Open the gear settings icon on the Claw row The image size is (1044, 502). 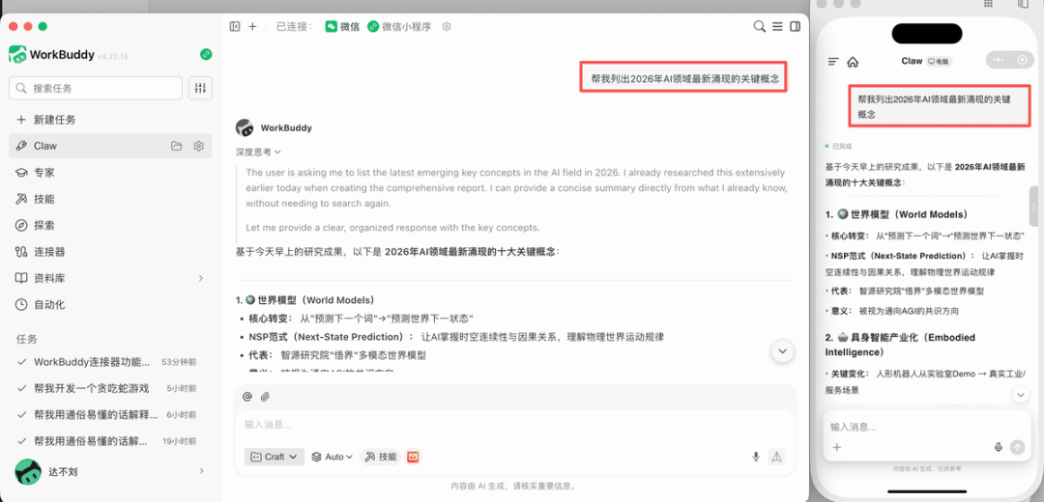[198, 146]
